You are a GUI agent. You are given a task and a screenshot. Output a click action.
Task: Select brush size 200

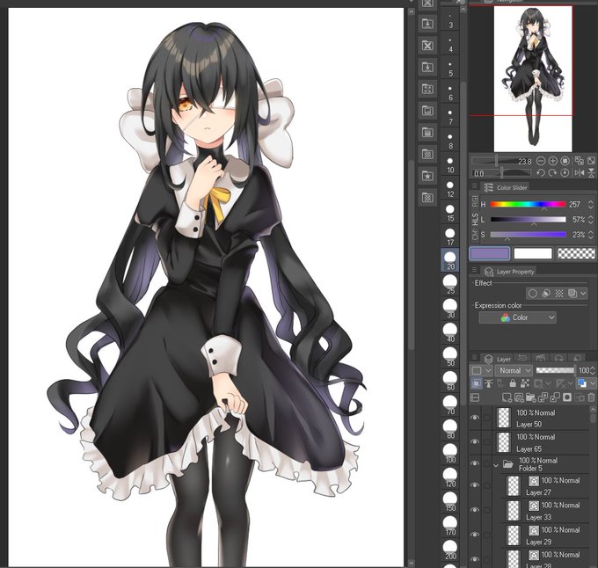pos(450,550)
